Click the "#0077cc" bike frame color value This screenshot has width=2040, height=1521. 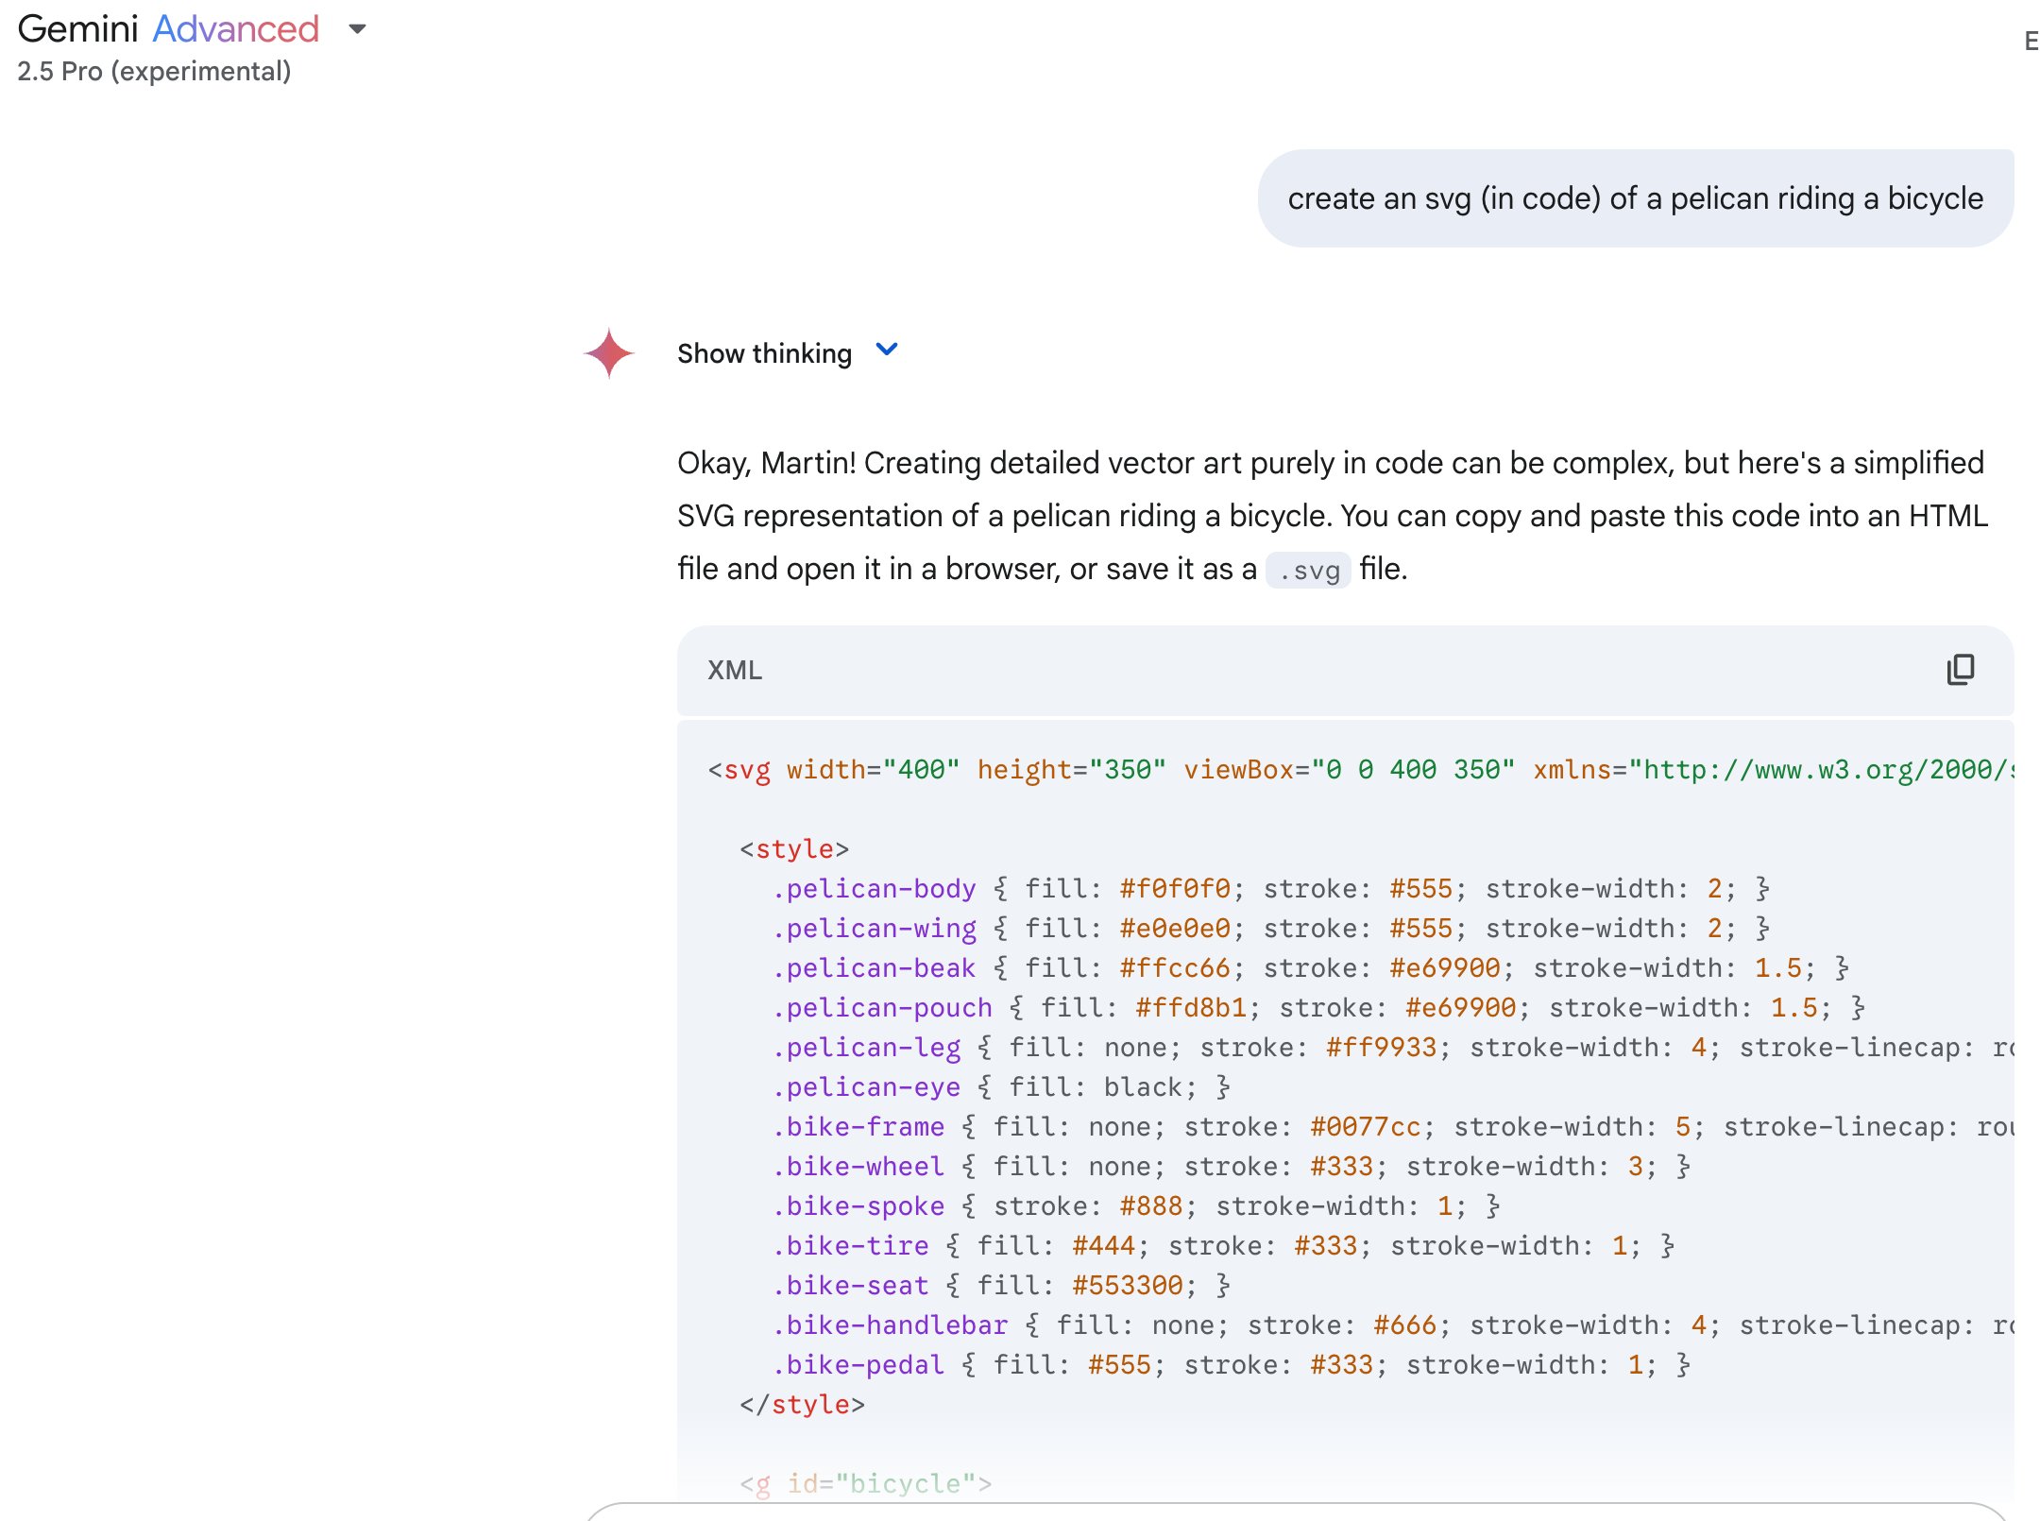point(1365,1127)
